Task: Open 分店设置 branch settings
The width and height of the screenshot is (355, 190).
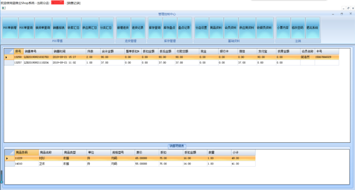Action: coord(201,28)
